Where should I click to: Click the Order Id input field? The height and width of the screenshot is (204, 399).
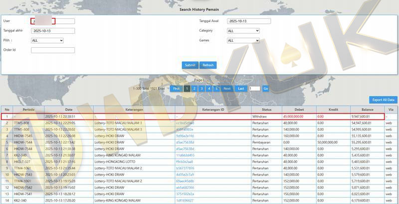53,50
